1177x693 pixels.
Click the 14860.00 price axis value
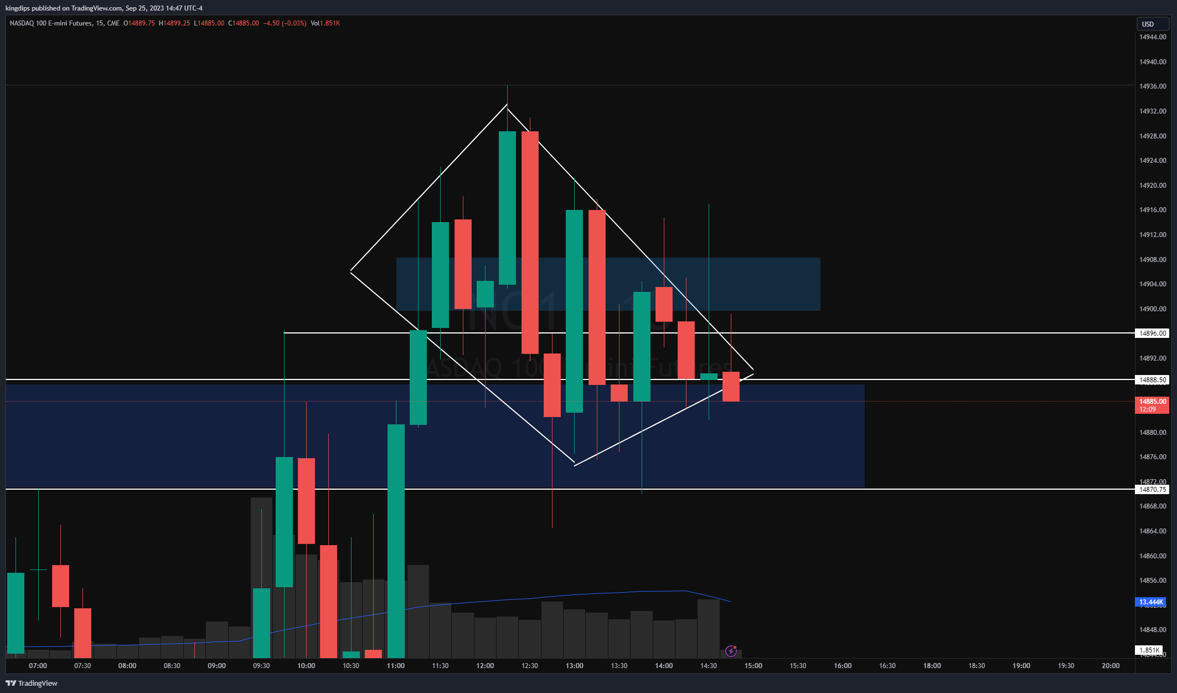[1153, 556]
